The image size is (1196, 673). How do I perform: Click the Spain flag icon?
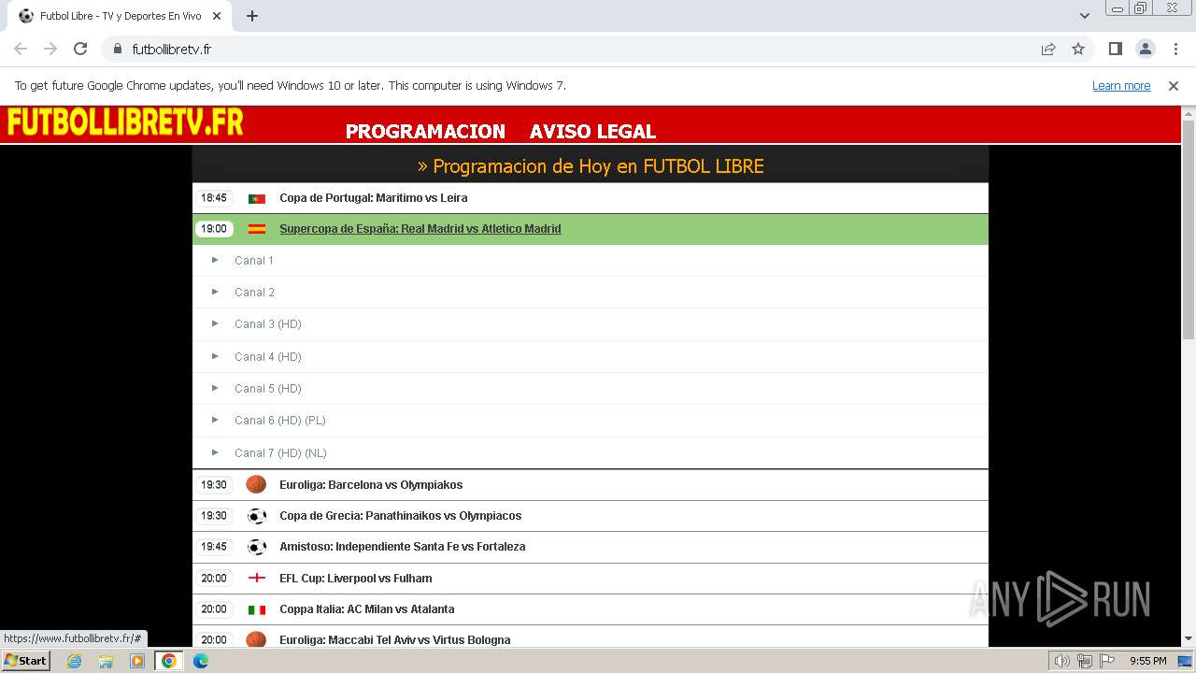(257, 229)
